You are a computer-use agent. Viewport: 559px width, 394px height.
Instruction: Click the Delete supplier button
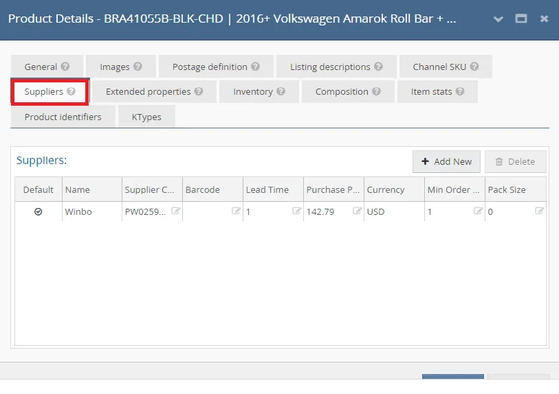tap(515, 161)
